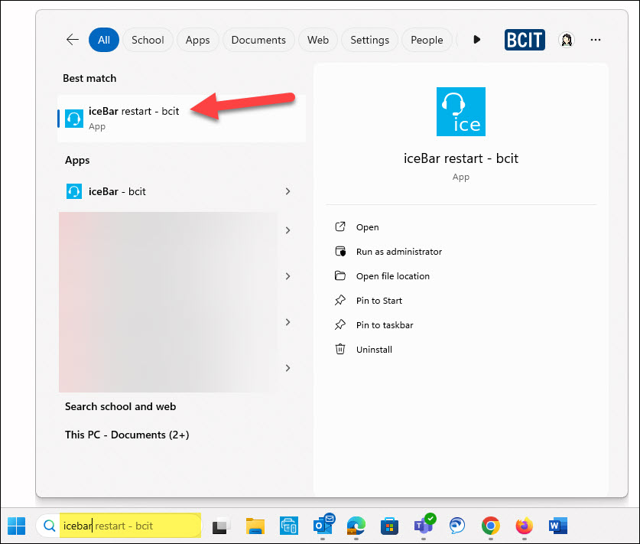Launch Outlook from the taskbar
Image resolution: width=640 pixels, height=544 pixels.
tap(322, 526)
